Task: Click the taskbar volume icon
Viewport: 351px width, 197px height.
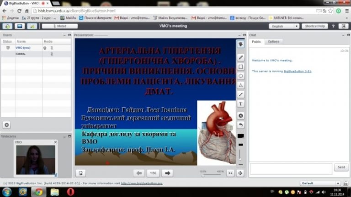Action: 324,192
